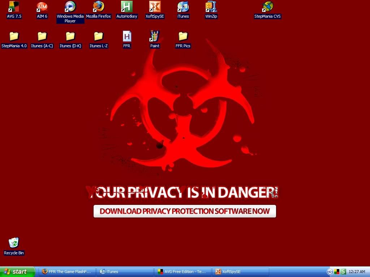Select the AutoHotkey desktop icon
Image resolution: width=370 pixels, height=277 pixels.
pos(126,7)
